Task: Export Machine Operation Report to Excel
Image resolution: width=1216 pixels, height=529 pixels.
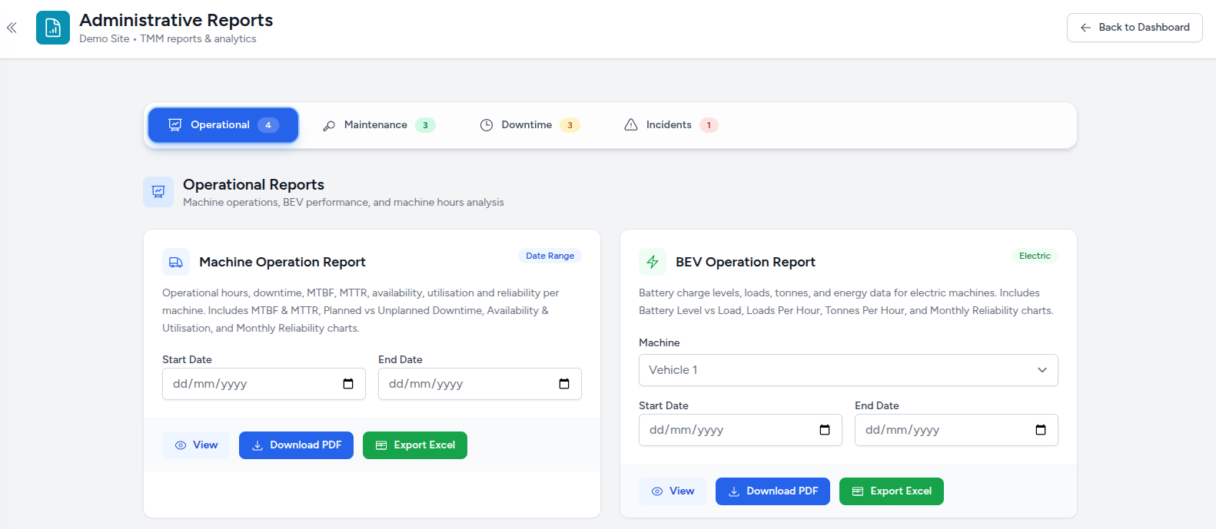Action: (415, 445)
